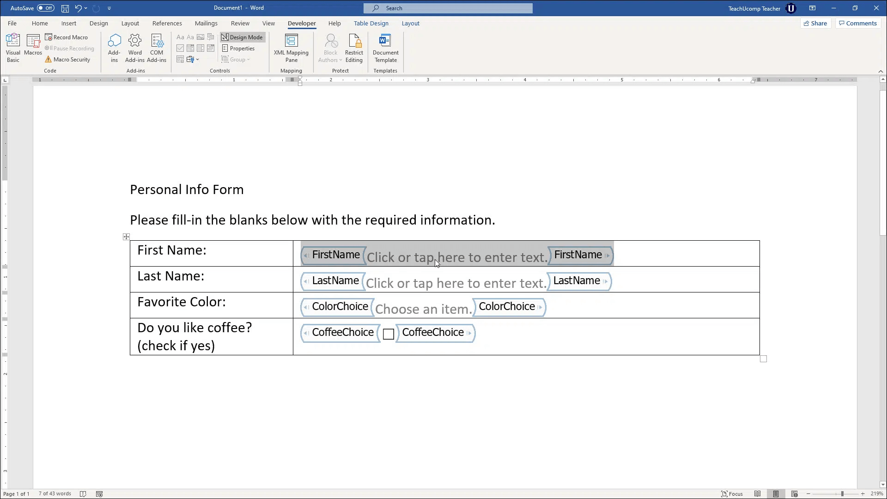Select the Developer ribbon tab
This screenshot has height=499, width=887.
[x=302, y=23]
